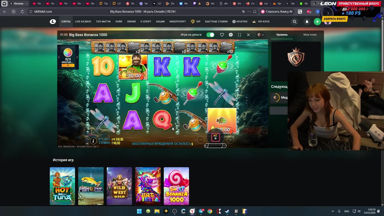The image size is (384, 216).
Task: Click the АВТОИГРА autoplay button
Action: click(x=215, y=146)
